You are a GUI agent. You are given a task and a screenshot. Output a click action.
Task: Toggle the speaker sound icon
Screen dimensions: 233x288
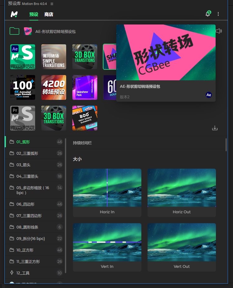tap(219, 31)
